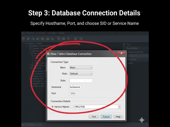170x127 pixels.
Task: Click the dialog title bar database icon
Action: (48, 54)
